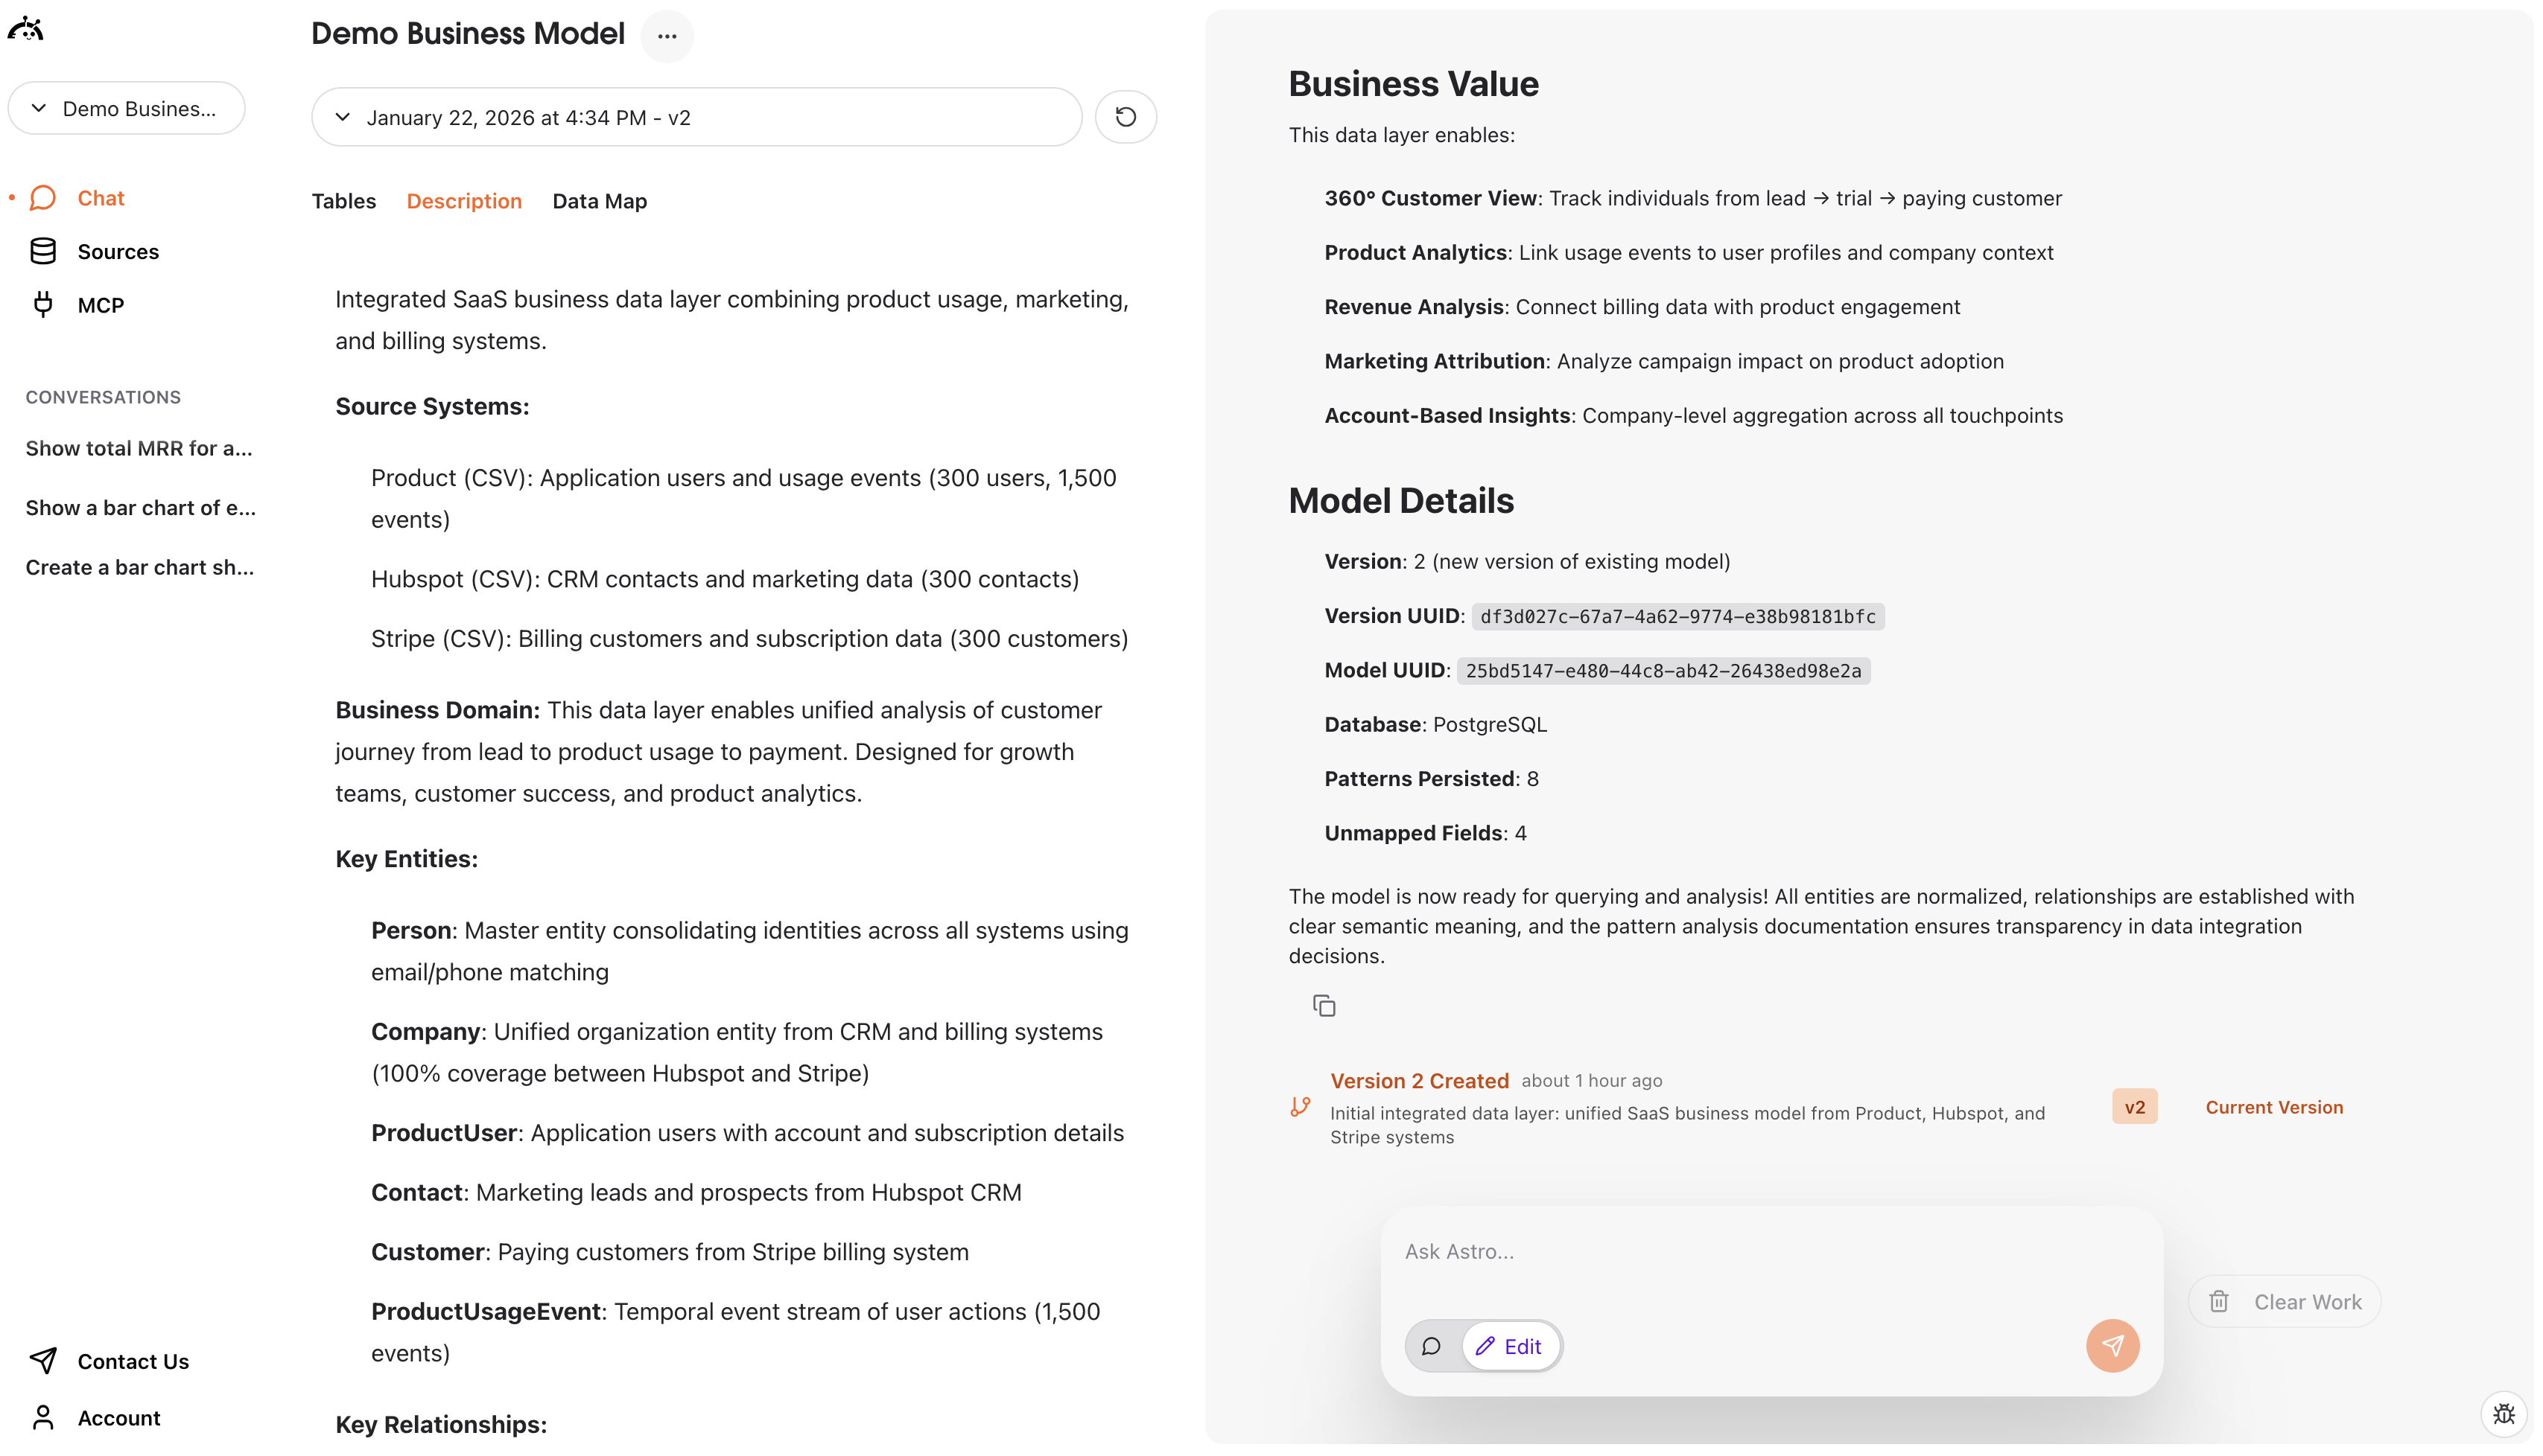Select the Sources database icon
Image resolution: width=2543 pixels, height=1456 pixels.
[x=45, y=251]
